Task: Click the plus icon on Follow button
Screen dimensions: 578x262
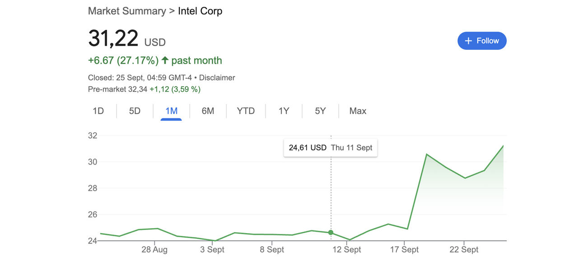Action: 468,41
